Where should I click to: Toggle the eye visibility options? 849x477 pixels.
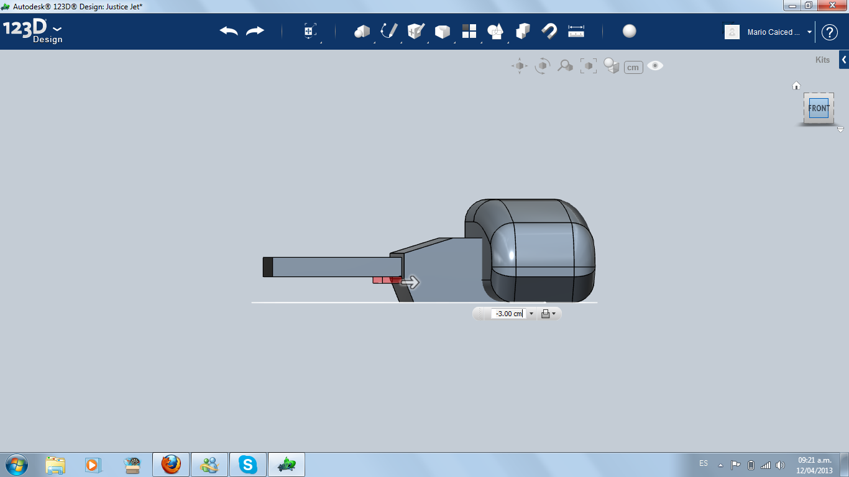655,66
